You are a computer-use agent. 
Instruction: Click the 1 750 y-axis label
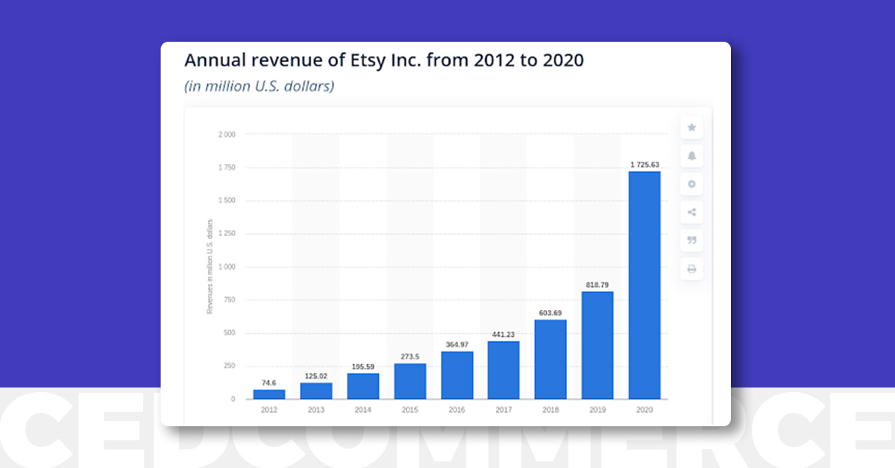(227, 168)
